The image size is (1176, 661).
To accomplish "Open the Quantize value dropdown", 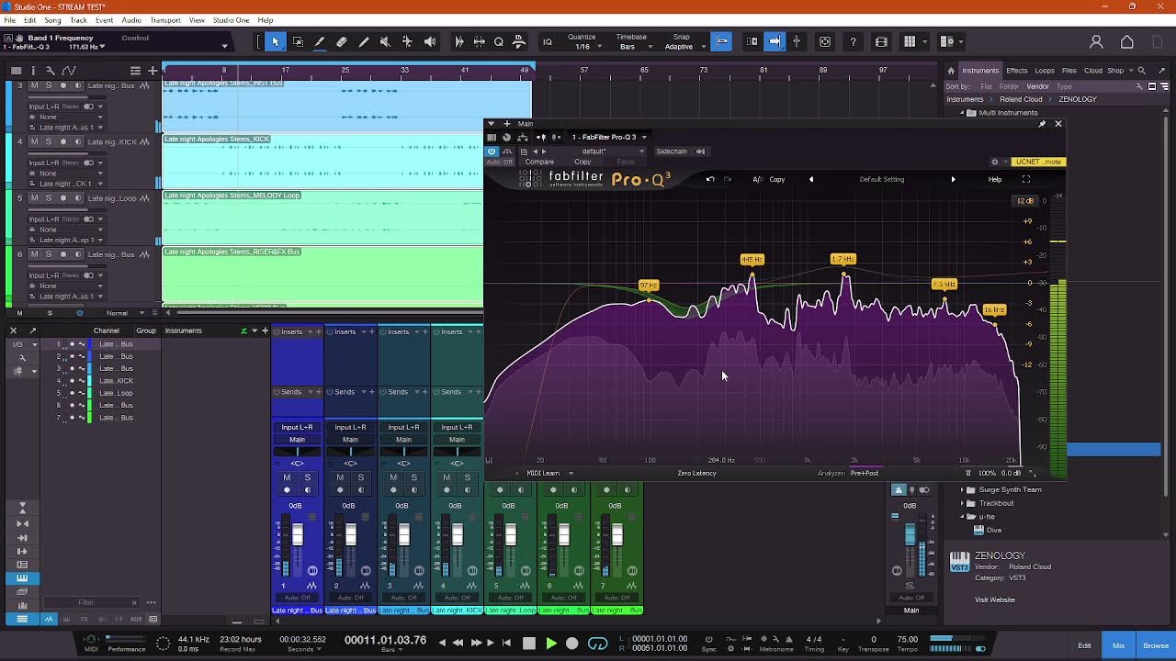I will tap(586, 47).
